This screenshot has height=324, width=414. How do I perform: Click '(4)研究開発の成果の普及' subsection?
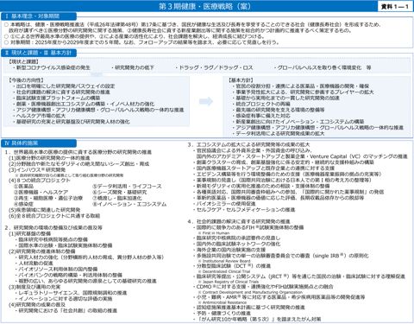(37, 305)
